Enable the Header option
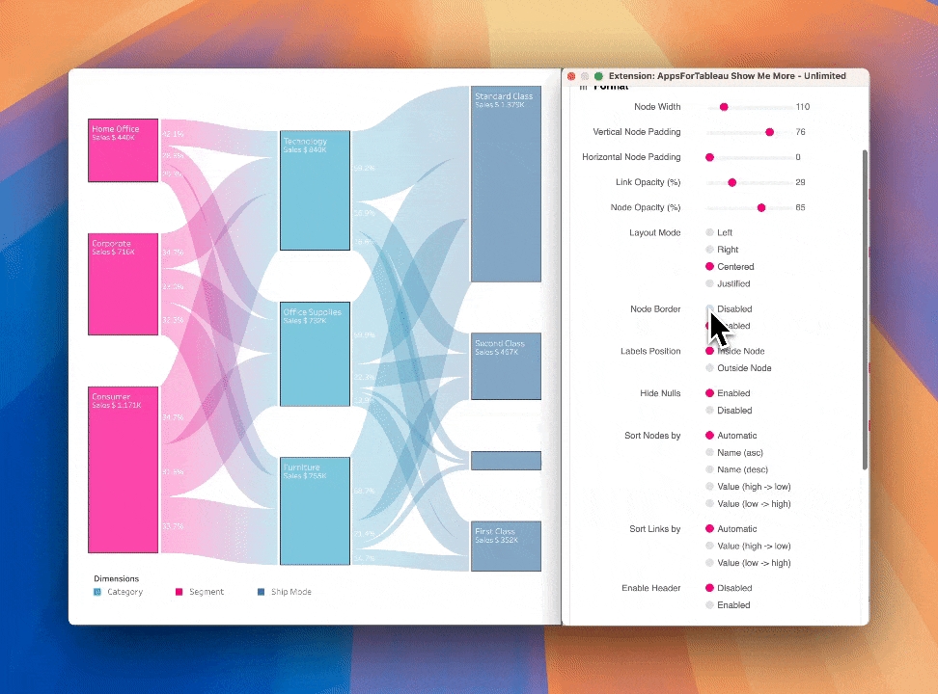This screenshot has height=694, width=938. coord(710,605)
